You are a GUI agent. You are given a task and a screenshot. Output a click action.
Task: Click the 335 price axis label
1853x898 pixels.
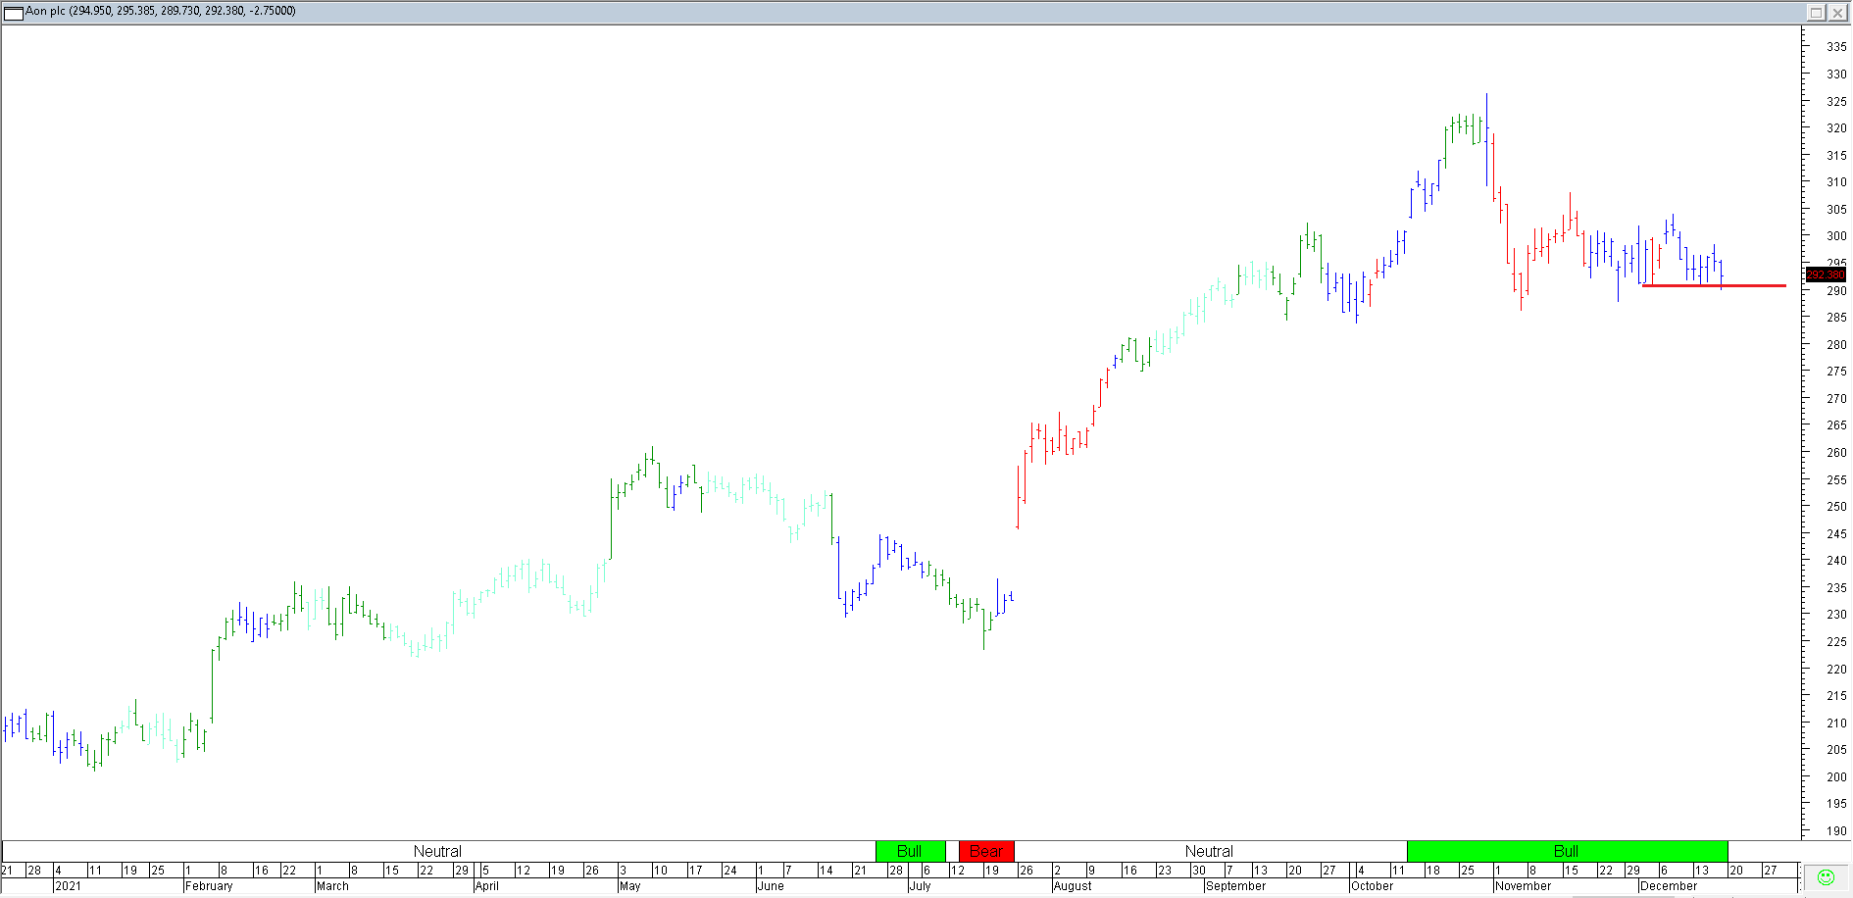[x=1836, y=47]
